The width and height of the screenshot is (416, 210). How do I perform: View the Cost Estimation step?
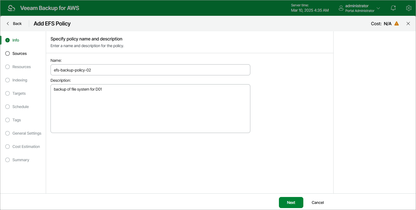coord(7,147)
